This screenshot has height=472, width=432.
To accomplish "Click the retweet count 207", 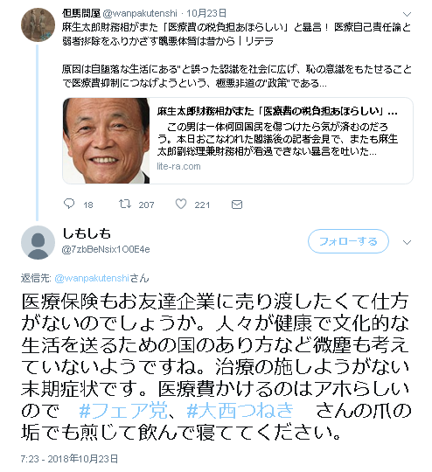I will 146,205.
